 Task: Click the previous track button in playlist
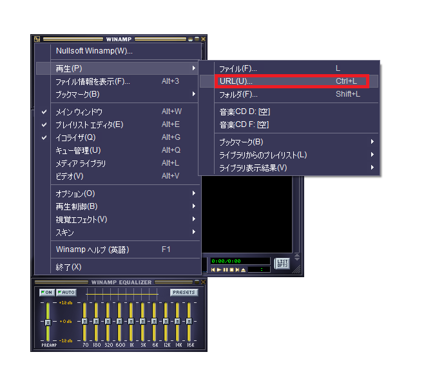[213, 270]
